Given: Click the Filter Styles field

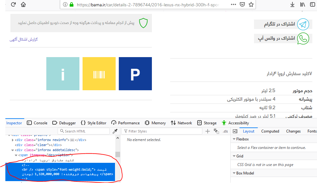Looking at the screenshot, I should 162,131.
